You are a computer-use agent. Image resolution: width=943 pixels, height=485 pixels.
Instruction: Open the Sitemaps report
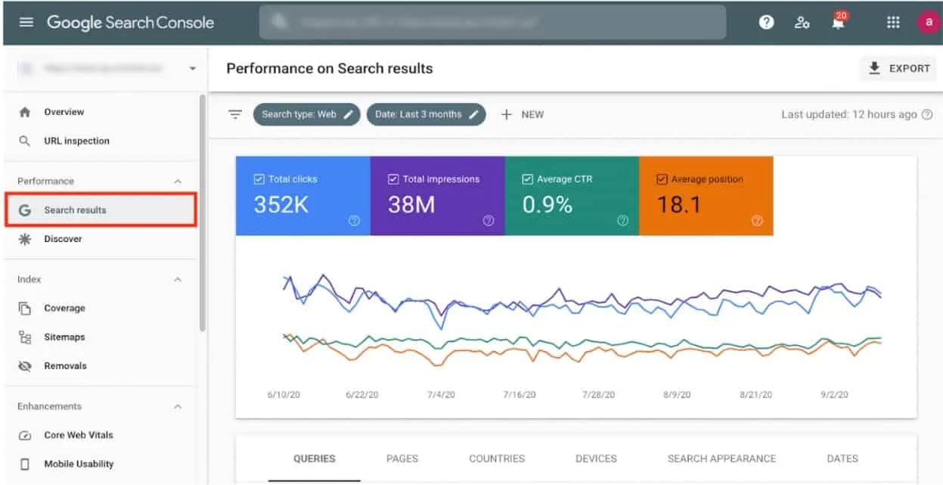coord(64,337)
